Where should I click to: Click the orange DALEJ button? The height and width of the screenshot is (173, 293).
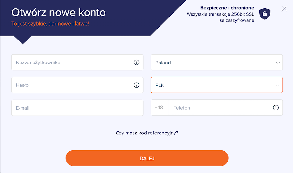(147, 158)
